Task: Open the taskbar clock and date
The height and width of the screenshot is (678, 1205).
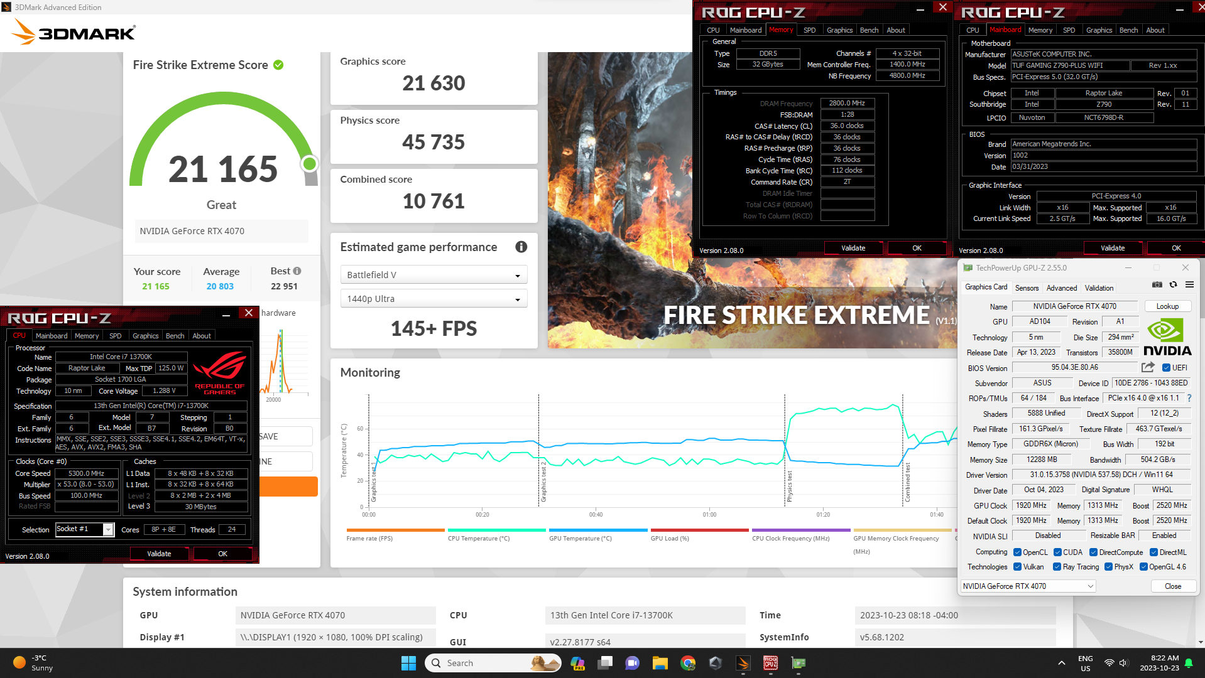Action: 1160,663
